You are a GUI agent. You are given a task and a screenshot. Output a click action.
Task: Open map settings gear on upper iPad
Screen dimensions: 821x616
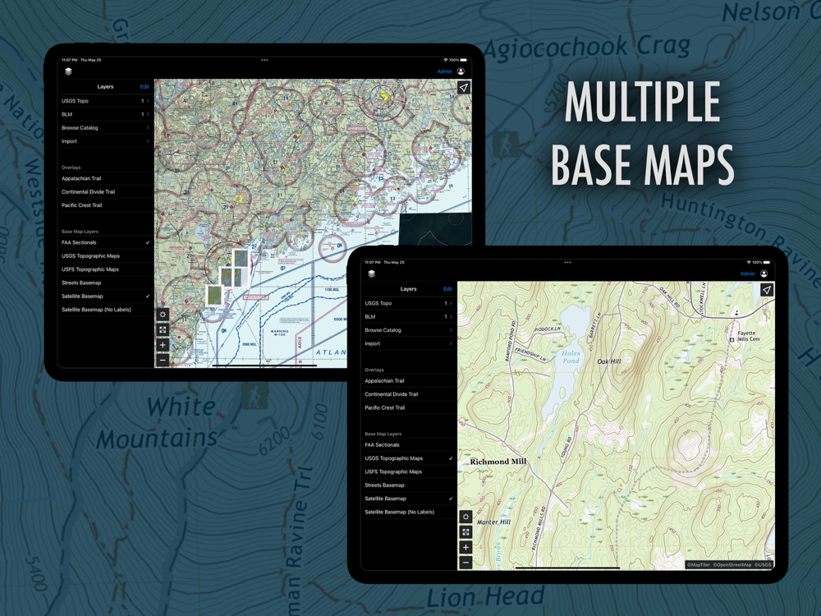click(x=163, y=315)
